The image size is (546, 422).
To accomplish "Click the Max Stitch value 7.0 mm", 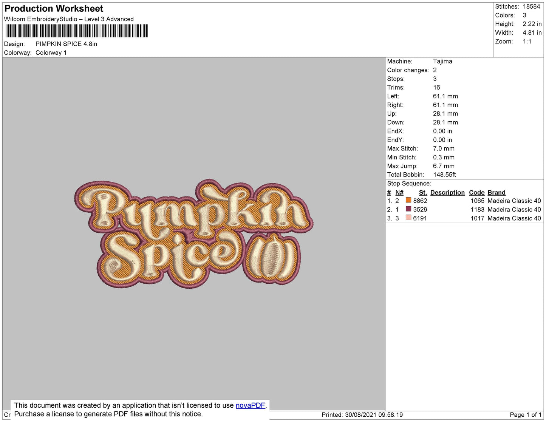I will pos(444,148).
